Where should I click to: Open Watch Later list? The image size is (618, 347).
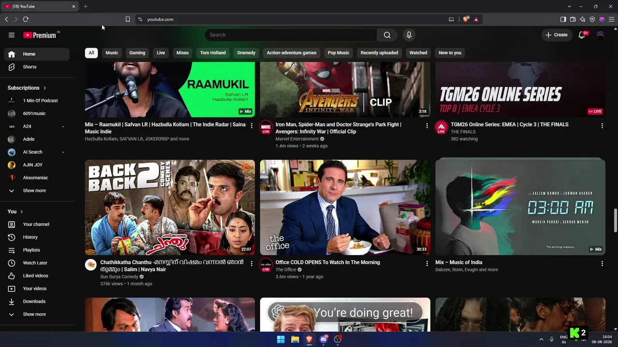37,263
